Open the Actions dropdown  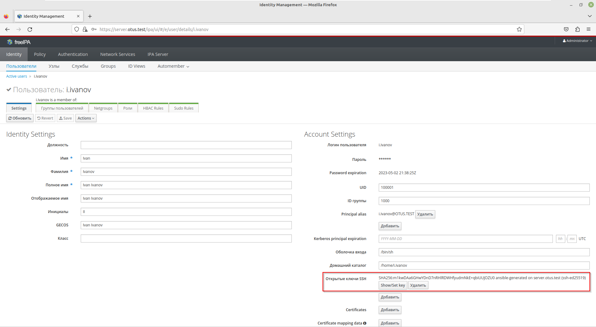86,118
